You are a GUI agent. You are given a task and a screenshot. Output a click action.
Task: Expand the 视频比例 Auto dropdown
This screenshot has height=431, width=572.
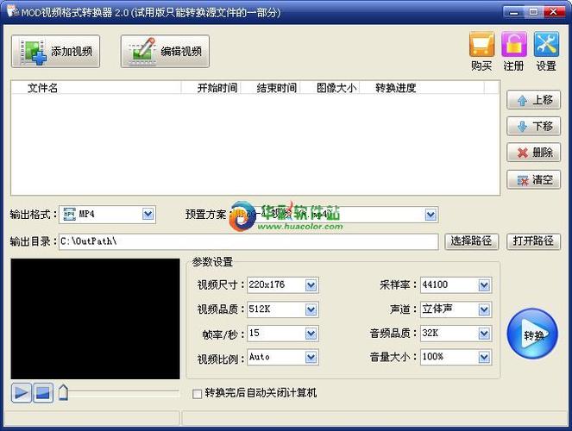[311, 358]
